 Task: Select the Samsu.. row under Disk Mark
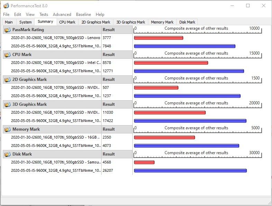tap(67, 162)
